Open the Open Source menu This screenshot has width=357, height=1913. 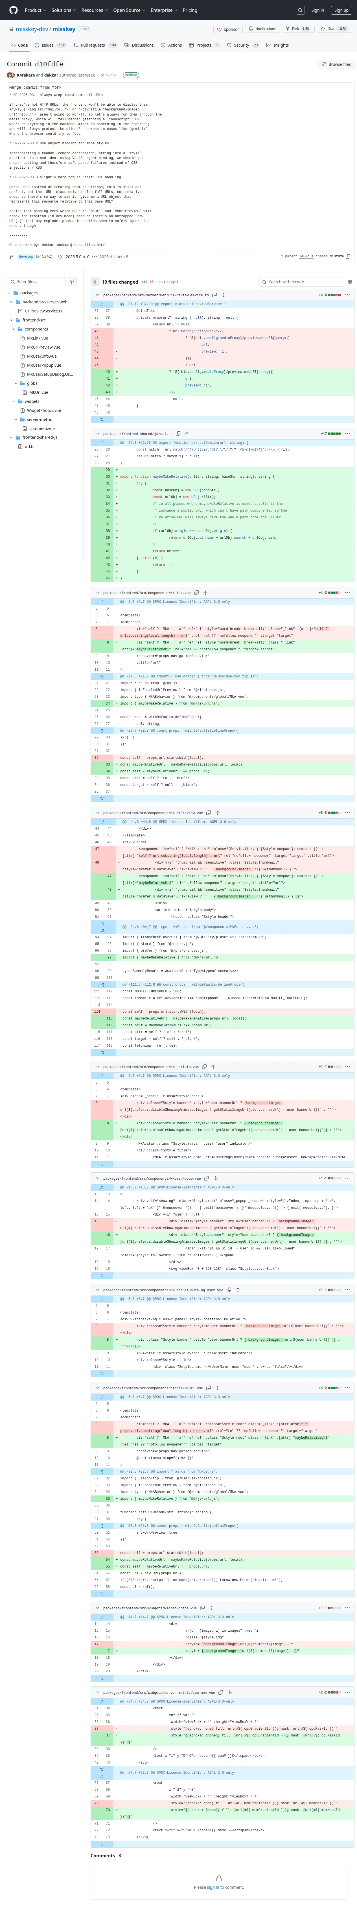coord(129,10)
